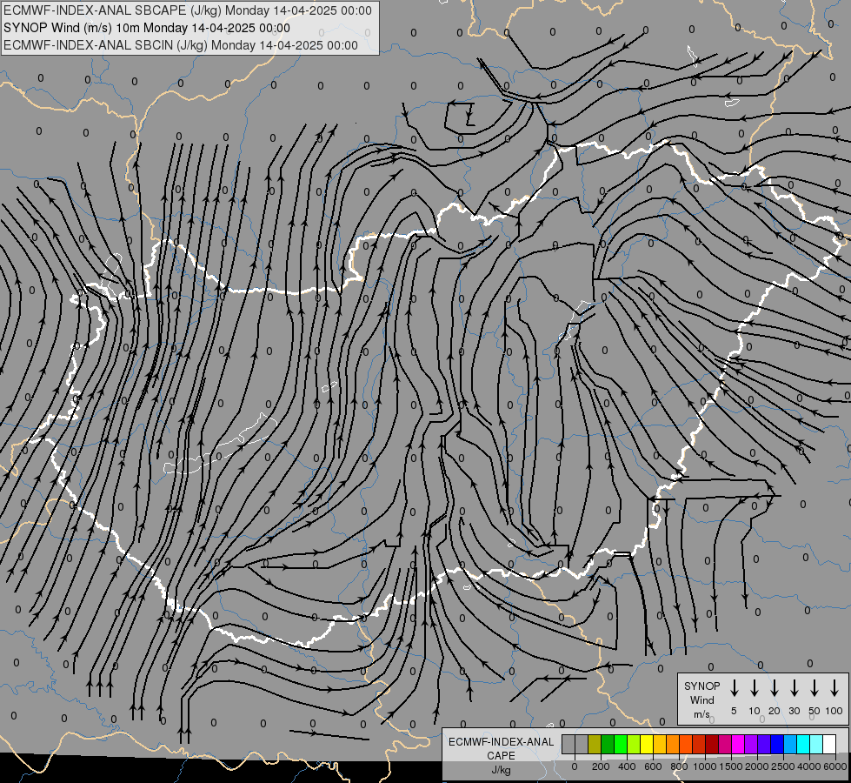851x783 pixels.
Task: Pick the cyan CAPE legend swatch
Action: pyautogui.click(x=802, y=744)
